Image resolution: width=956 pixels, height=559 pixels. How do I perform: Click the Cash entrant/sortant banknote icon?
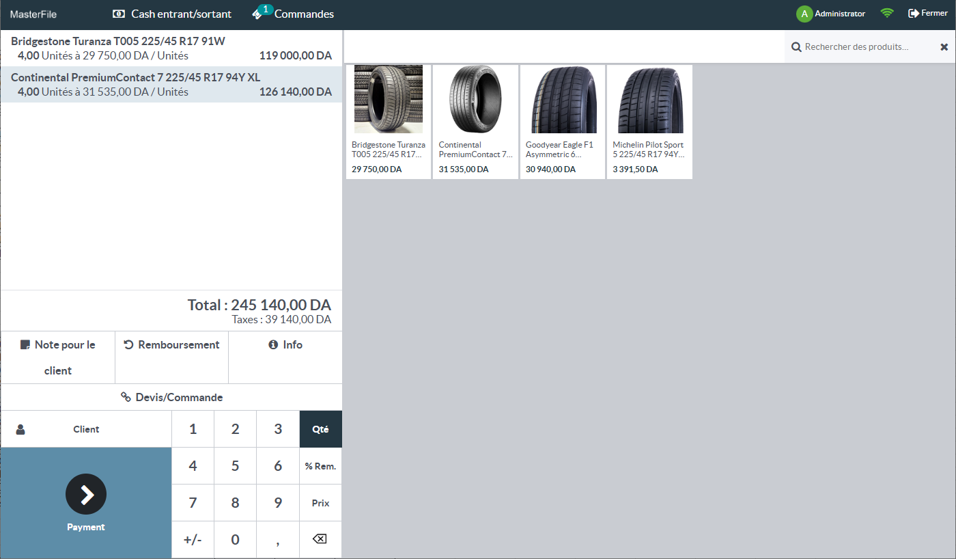tap(119, 14)
